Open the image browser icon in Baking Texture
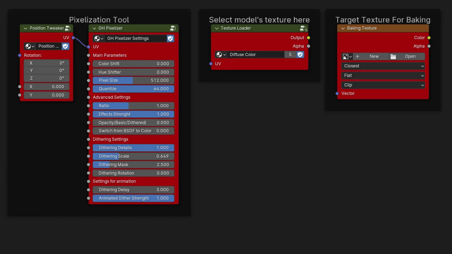 [345, 56]
